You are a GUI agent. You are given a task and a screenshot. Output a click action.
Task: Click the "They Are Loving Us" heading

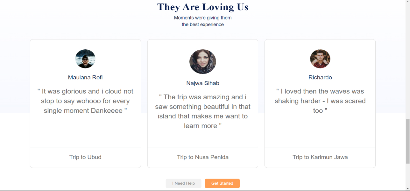pyautogui.click(x=203, y=7)
